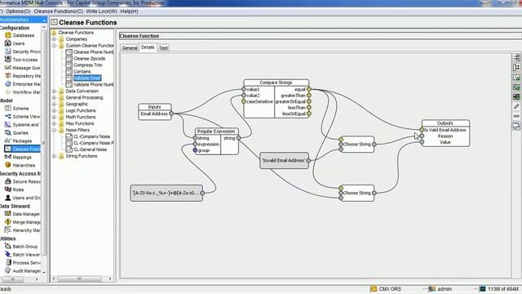
Task: Open the Systems and Trust icon
Action: [8, 124]
